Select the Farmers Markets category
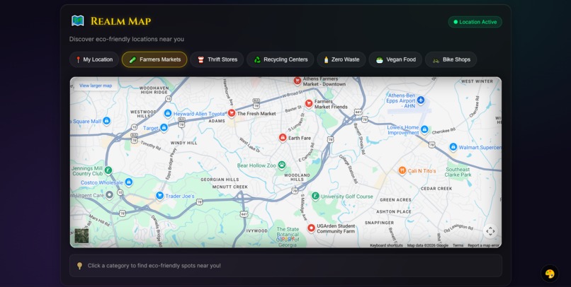This screenshot has width=571, height=287. coord(154,59)
